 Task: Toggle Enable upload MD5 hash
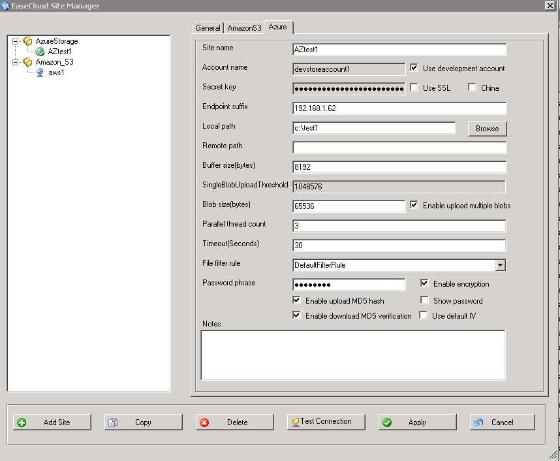click(296, 300)
